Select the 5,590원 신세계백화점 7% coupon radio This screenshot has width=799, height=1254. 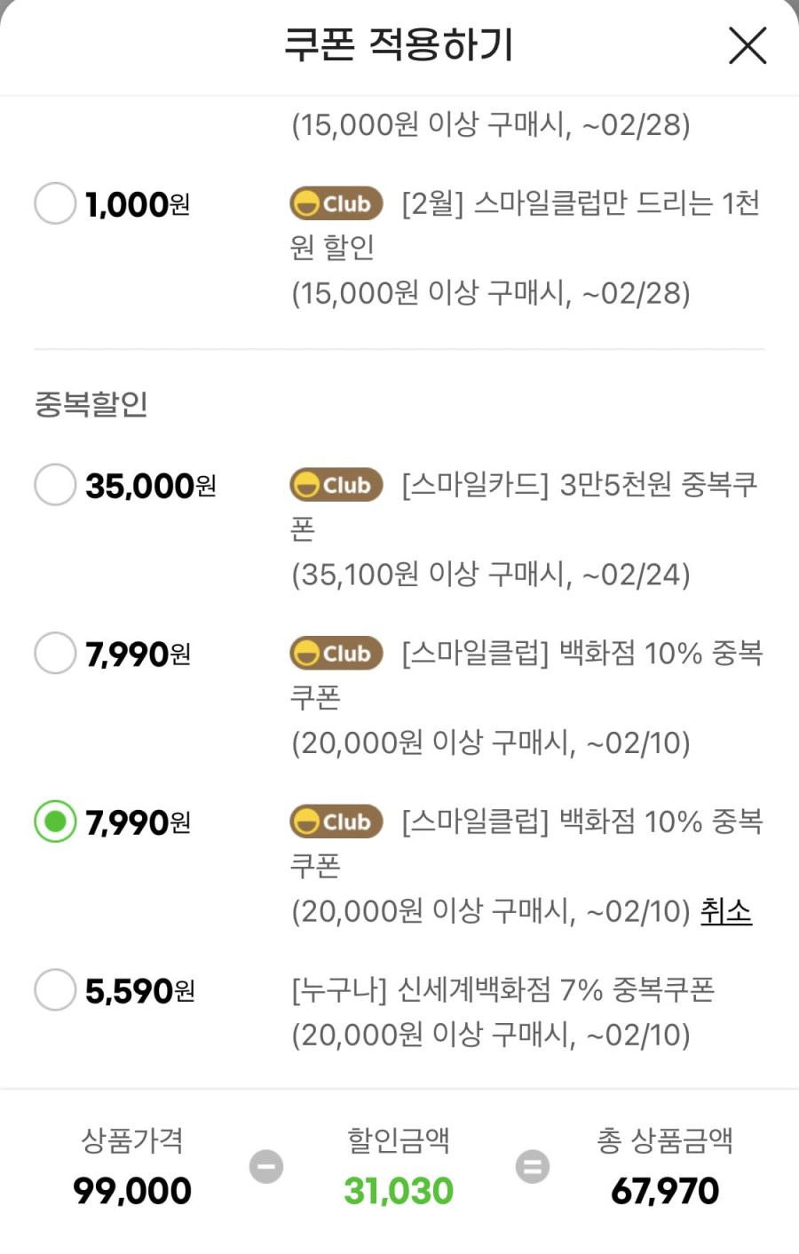click(55, 989)
